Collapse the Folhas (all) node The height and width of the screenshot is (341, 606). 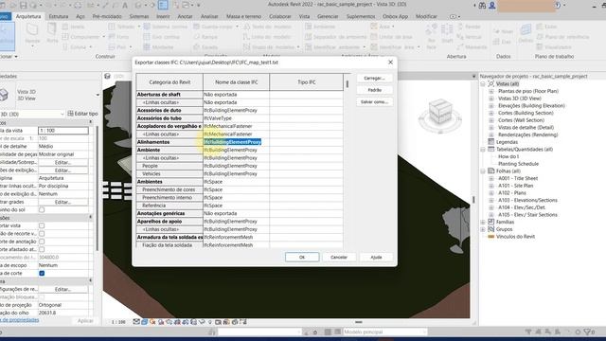coord(483,170)
